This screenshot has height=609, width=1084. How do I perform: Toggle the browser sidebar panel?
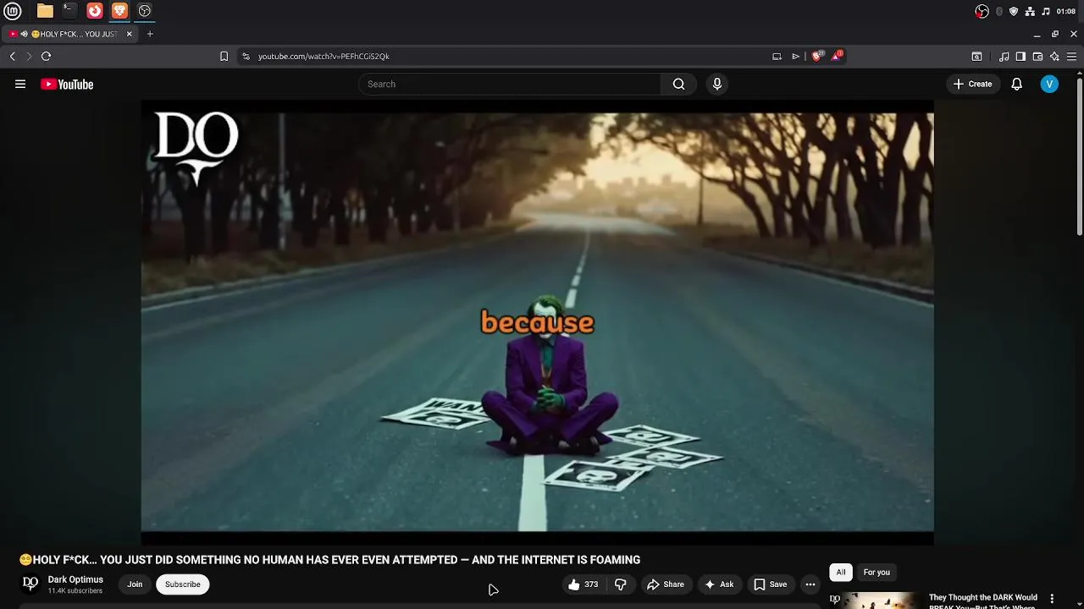tap(1020, 57)
